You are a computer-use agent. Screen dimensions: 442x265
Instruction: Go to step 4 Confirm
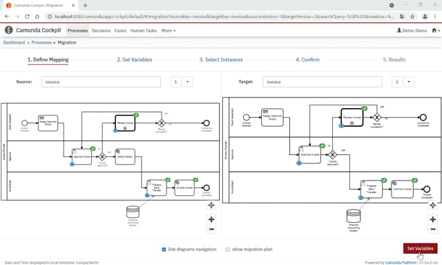tap(307, 60)
